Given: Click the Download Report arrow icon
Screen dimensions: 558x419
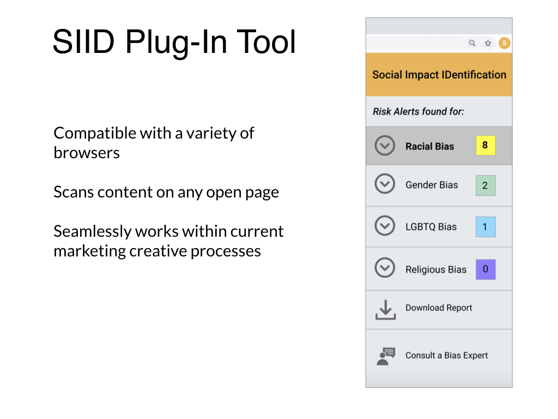Looking at the screenshot, I should coord(385,309).
